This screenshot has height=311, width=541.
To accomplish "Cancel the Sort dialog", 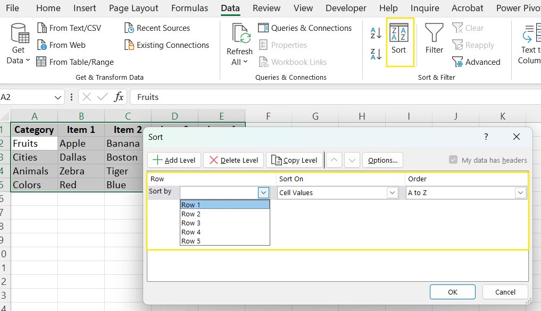I will [x=505, y=292].
